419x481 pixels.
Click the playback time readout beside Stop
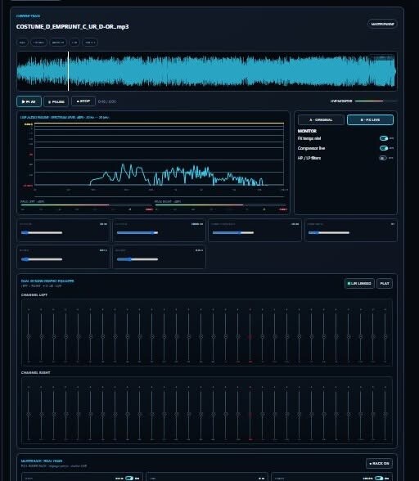coord(107,101)
